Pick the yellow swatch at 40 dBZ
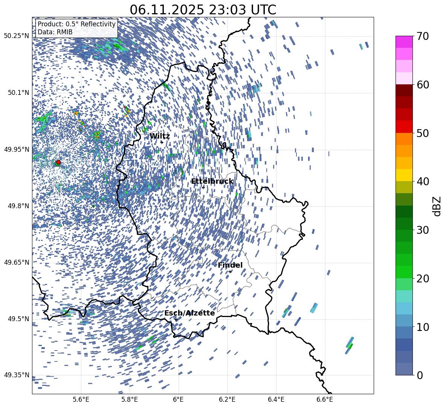The height and width of the screenshot is (407, 446). point(404,175)
